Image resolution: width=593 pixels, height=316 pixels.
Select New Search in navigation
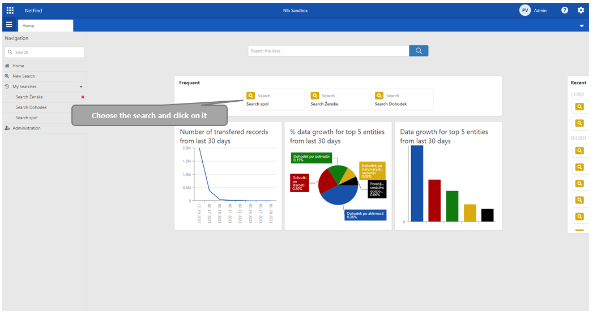pos(24,76)
